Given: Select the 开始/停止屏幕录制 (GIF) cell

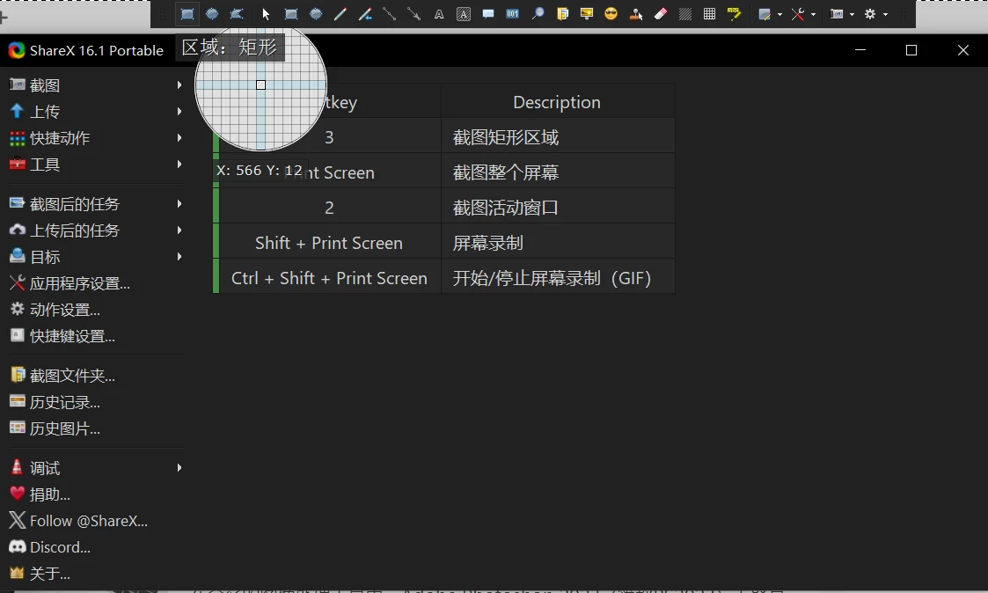Looking at the screenshot, I should pyautogui.click(x=558, y=279).
